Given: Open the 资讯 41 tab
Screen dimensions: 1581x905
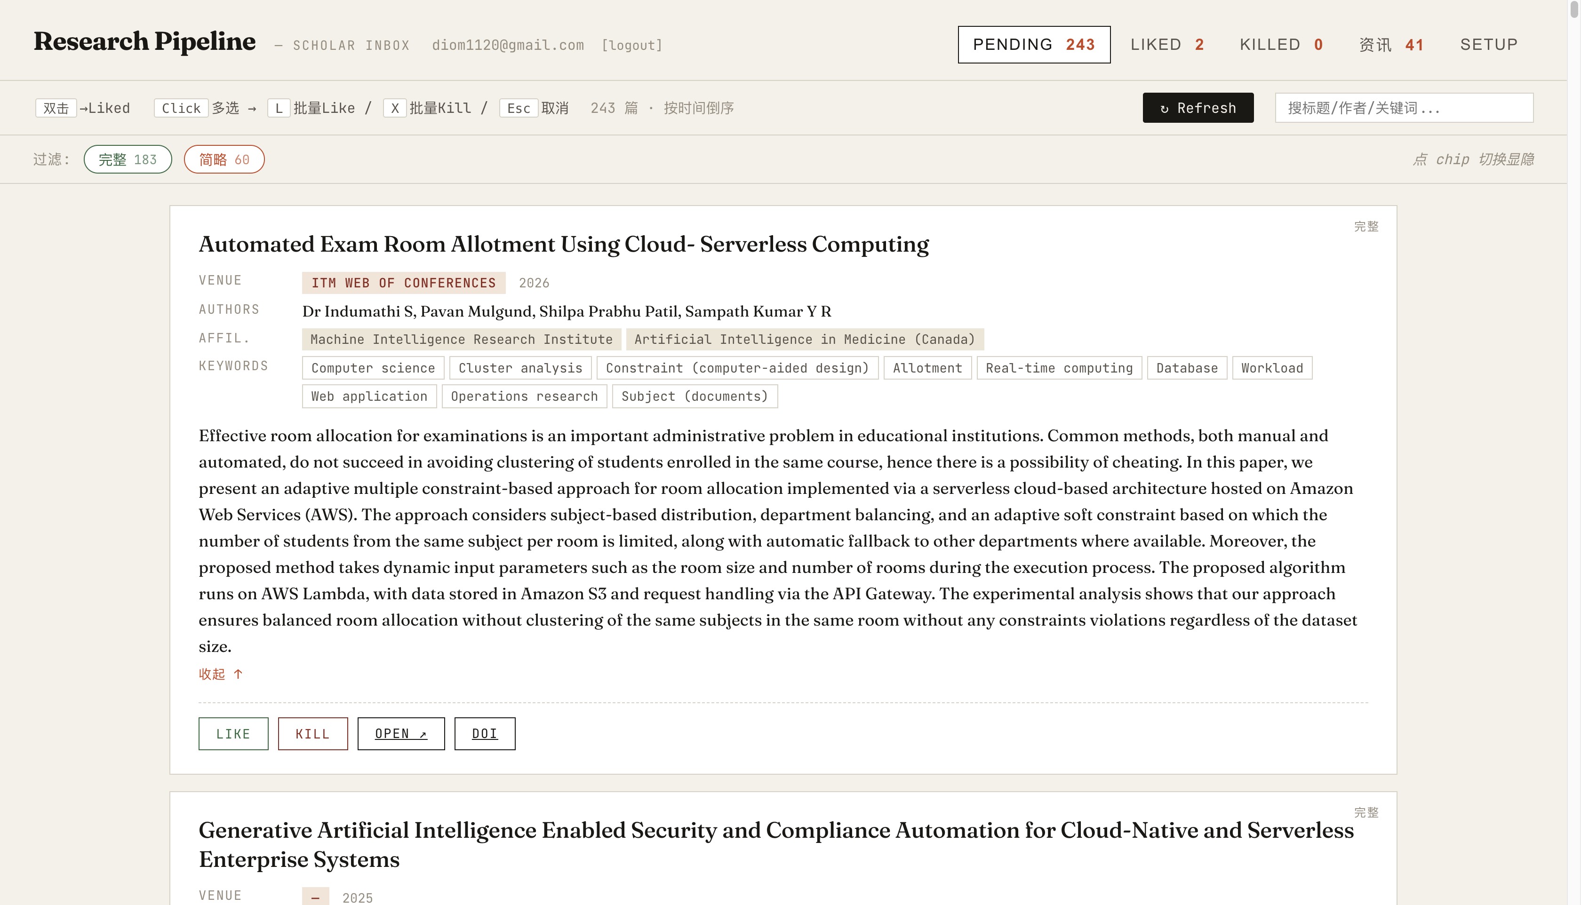Looking at the screenshot, I should [1391, 44].
